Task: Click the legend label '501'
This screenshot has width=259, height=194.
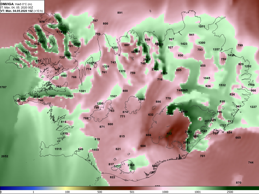Action: click(132, 192)
